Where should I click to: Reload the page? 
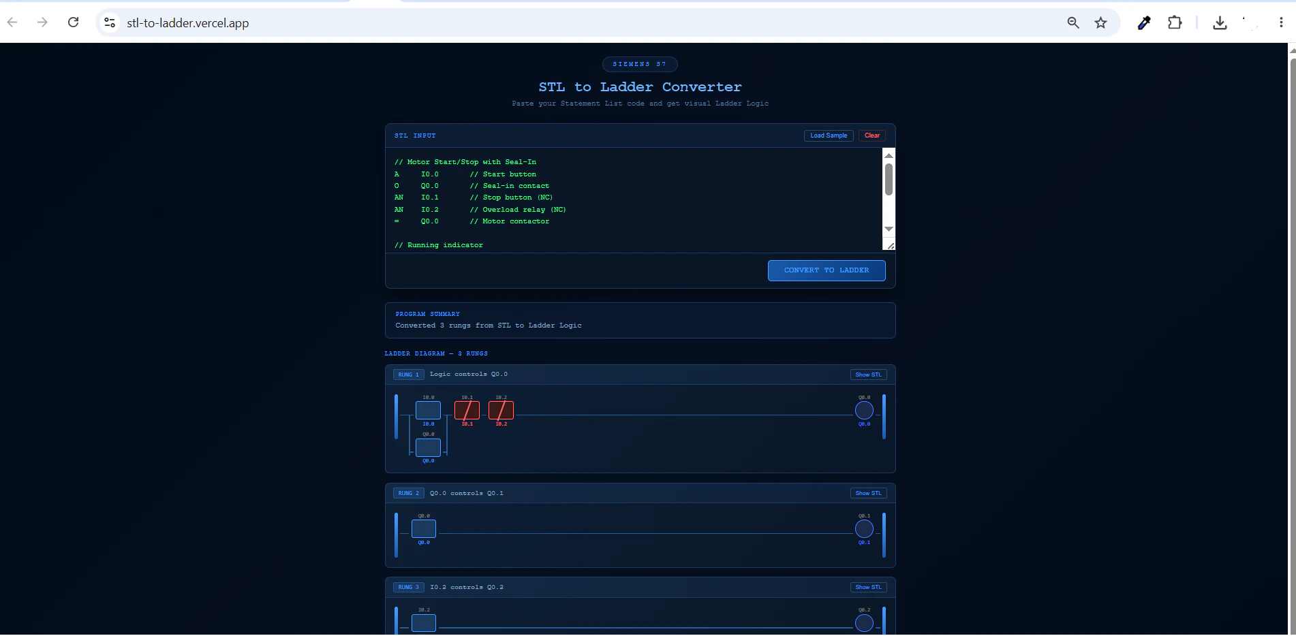click(73, 22)
